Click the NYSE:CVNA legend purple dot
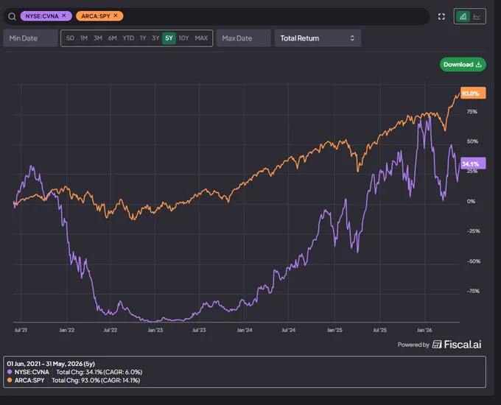 point(10,372)
